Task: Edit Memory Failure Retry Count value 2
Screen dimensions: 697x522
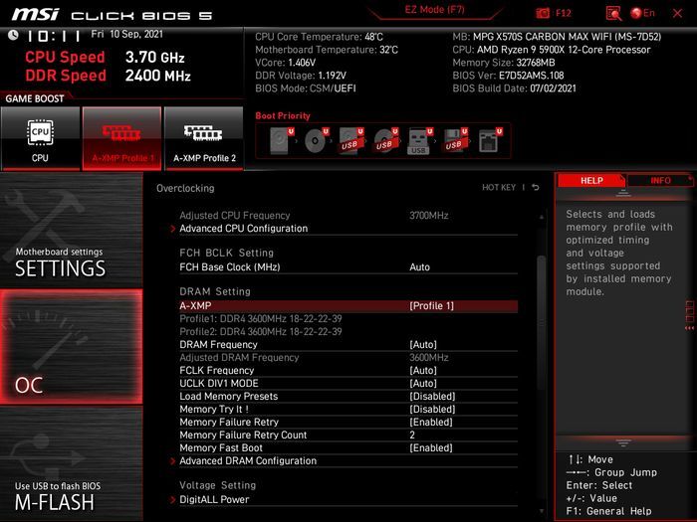Action: pos(348,435)
